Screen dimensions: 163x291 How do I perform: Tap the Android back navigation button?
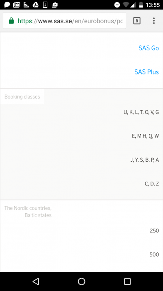pyautogui.click(x=36, y=281)
